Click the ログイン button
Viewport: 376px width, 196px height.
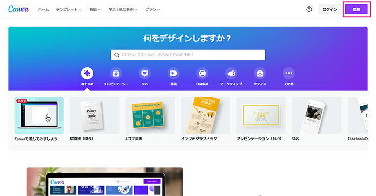point(329,9)
